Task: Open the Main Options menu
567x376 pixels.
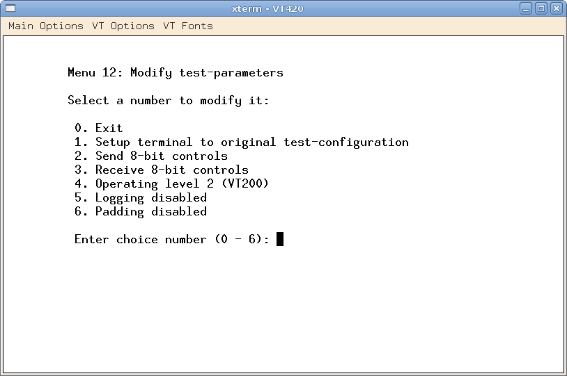Action: click(x=45, y=26)
